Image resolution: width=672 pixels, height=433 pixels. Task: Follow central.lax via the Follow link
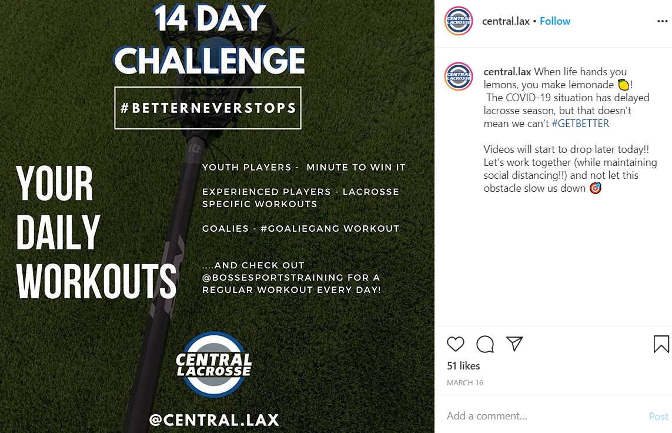(x=555, y=21)
